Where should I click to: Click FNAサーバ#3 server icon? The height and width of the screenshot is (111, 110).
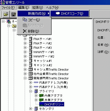pos(30,48)
